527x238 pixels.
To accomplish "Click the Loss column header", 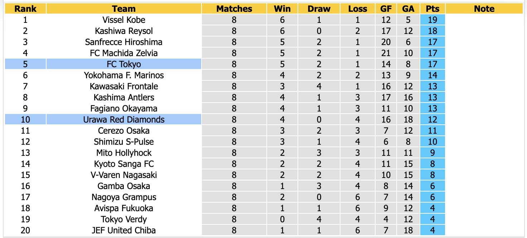I will tap(358, 9).
